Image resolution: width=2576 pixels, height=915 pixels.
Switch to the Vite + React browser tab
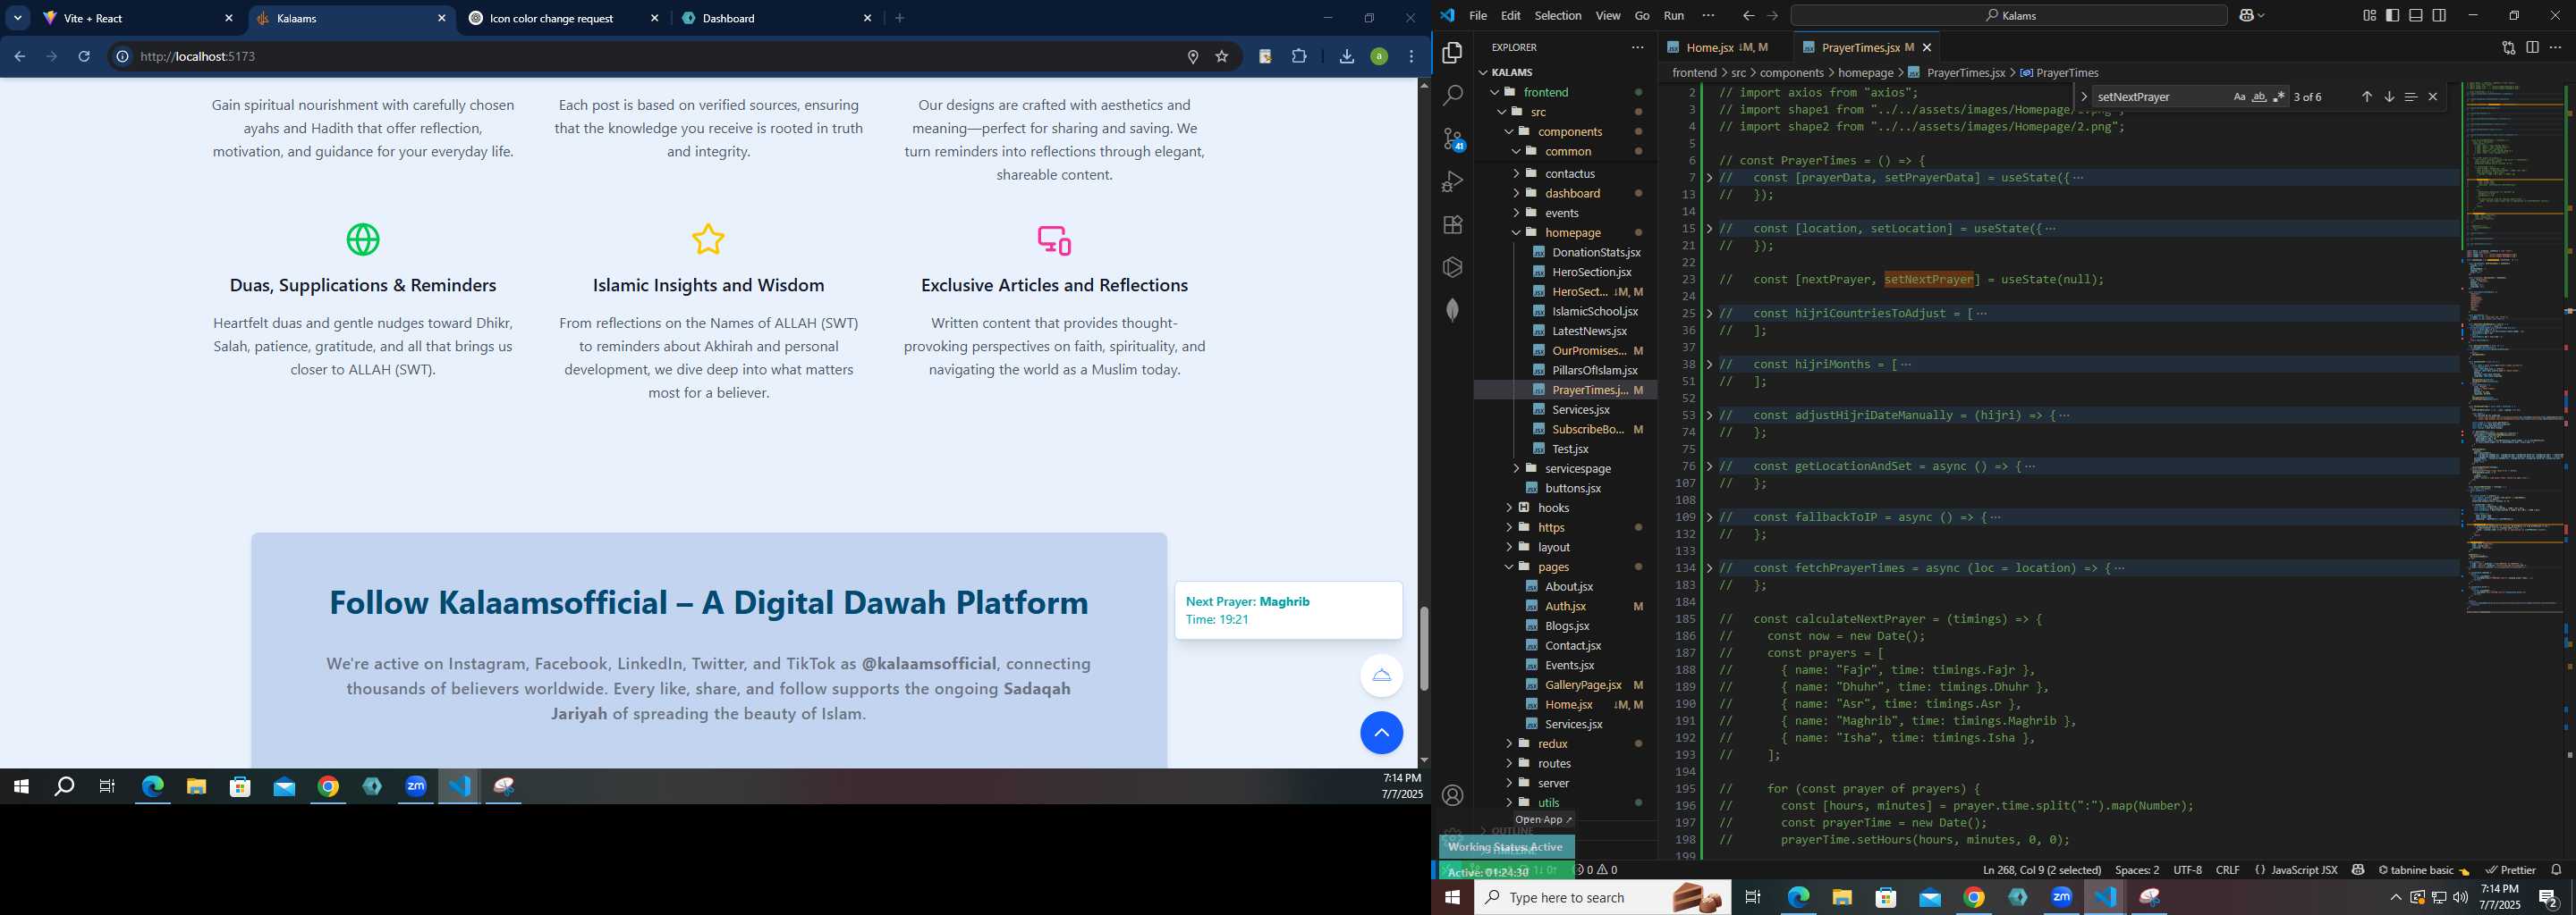point(135,18)
